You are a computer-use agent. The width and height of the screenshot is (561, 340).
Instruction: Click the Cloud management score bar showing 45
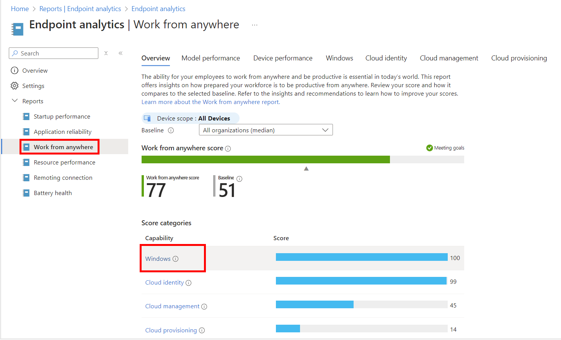(315, 304)
